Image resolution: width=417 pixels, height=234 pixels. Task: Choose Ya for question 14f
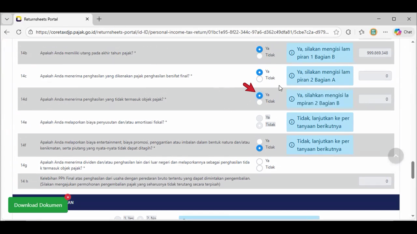coord(259,141)
